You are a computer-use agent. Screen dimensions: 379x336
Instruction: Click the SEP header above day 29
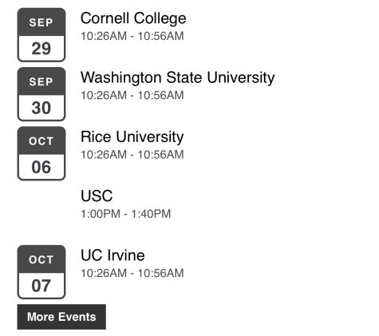41,22
